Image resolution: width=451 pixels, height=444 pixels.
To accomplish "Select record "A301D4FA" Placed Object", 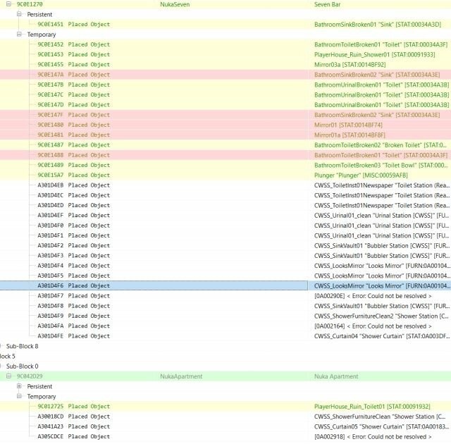I will pos(73,326).
